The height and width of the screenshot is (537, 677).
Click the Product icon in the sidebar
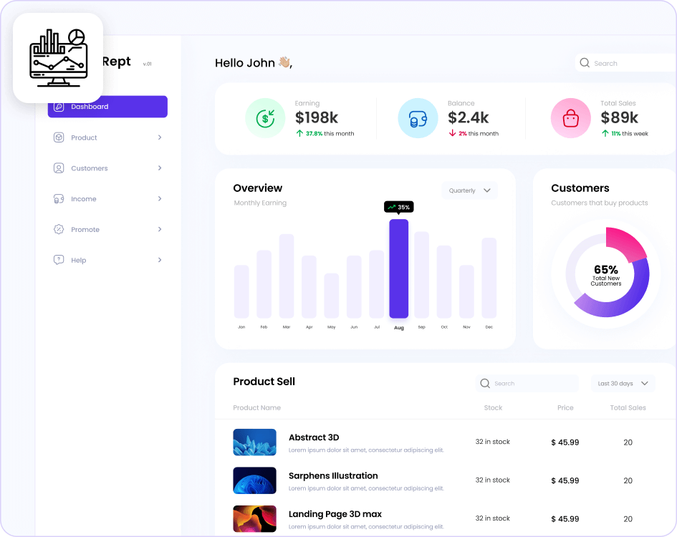click(59, 137)
